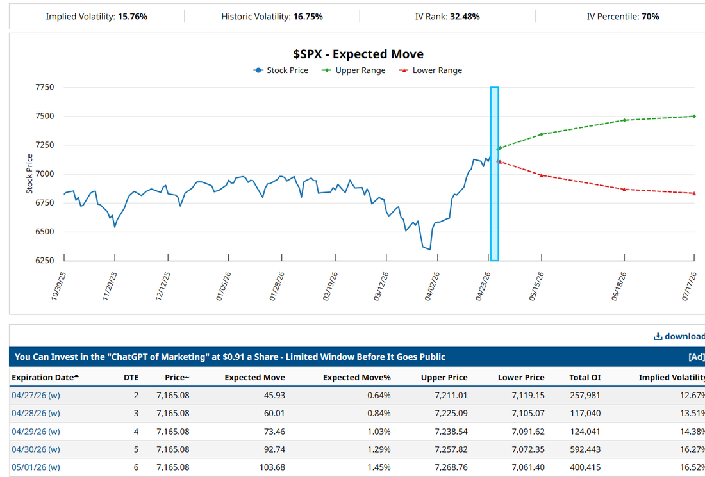This screenshot has height=477, width=705.
Task: Sort table by DTE column
Action: 131,377
